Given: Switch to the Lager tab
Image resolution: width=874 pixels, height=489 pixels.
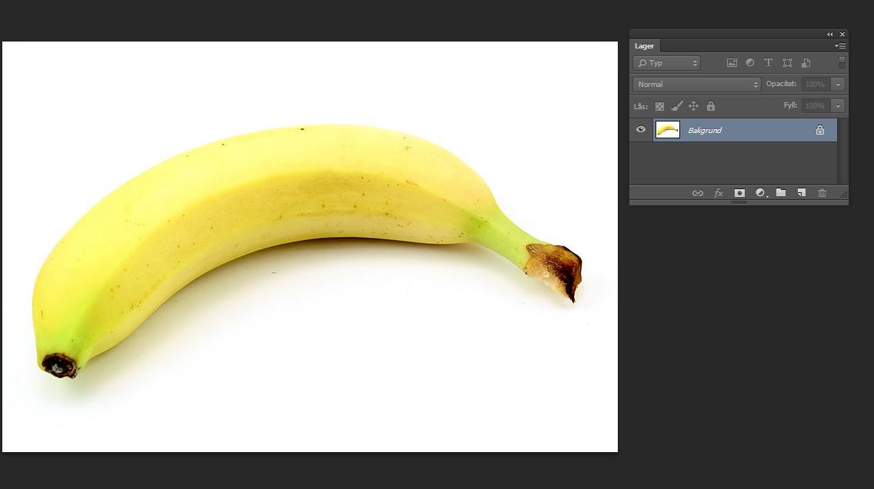Looking at the screenshot, I should point(645,46).
